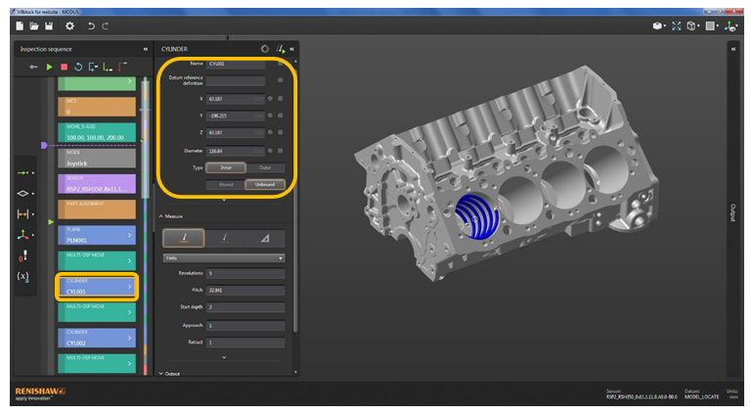Viewport: 753px width, 414px height.
Task: Select the coordinate axes alignment tool
Action: click(x=22, y=235)
